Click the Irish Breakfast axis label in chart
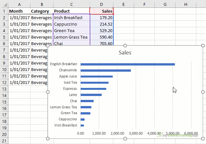The height and width of the screenshot is (144, 206). tap(66, 125)
